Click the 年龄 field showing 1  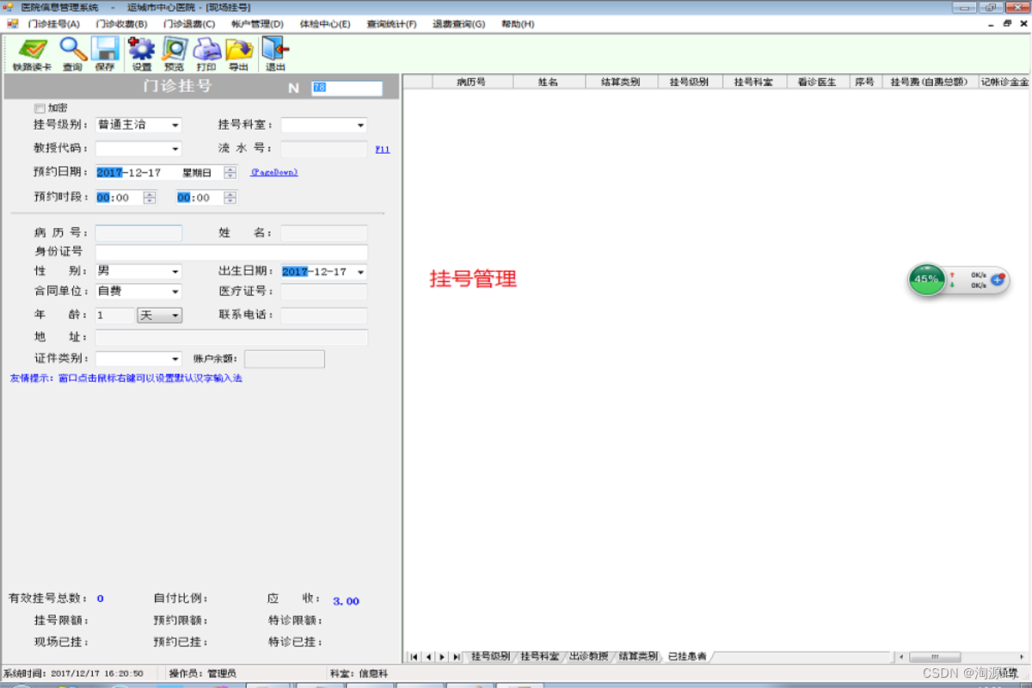click(114, 316)
